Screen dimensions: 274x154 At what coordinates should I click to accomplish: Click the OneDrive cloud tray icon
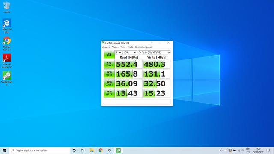(x=226, y=151)
